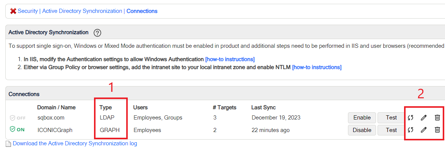
Task: Click the document icon beside the log download
Action: (8, 144)
